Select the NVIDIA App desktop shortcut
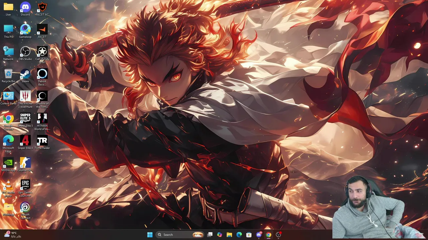The image size is (428, 240). pyautogui.click(x=8, y=165)
